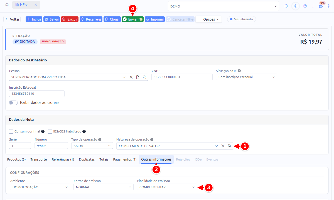
Task: Search Pessoa with magnifier icon
Action: coord(144,77)
